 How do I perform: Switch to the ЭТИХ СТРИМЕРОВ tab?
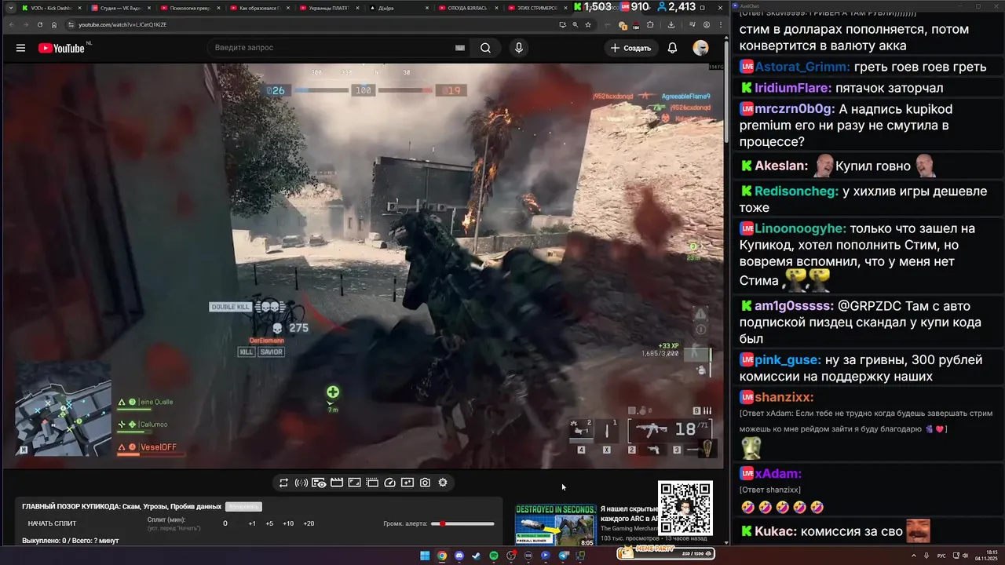click(538, 8)
